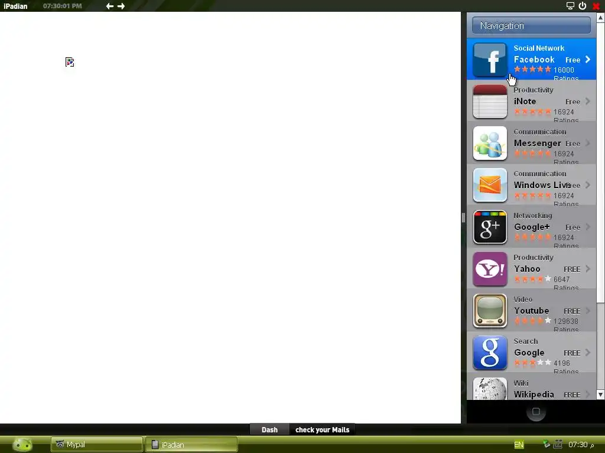The width and height of the screenshot is (605, 453).
Task: Click the 129638 ratings count
Action: [565, 321]
